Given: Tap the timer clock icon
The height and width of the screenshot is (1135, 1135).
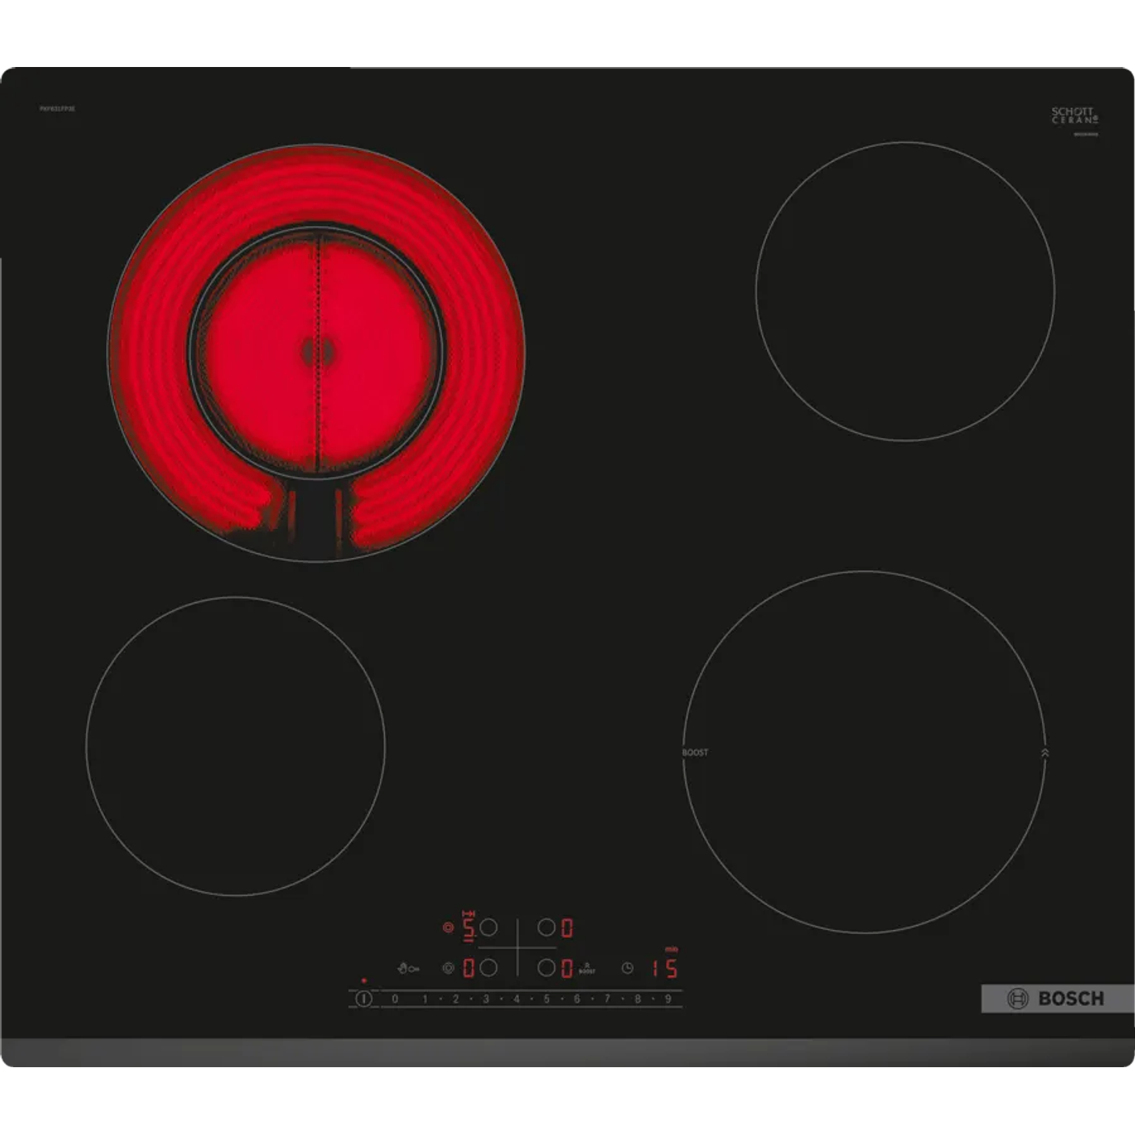Looking at the screenshot, I should coord(627,968).
